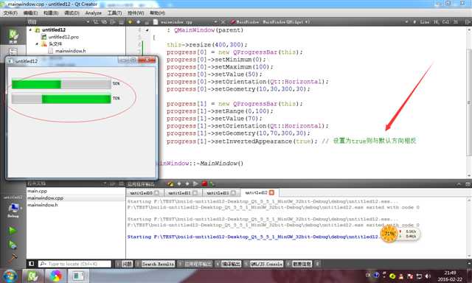Open the Debug kit selector monitor icon

pyautogui.click(x=13, y=209)
